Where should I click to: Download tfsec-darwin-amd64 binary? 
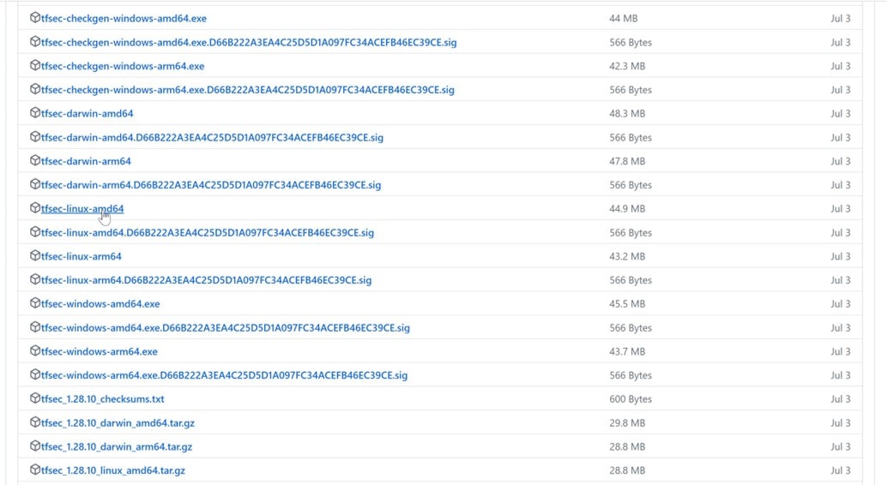87,114
